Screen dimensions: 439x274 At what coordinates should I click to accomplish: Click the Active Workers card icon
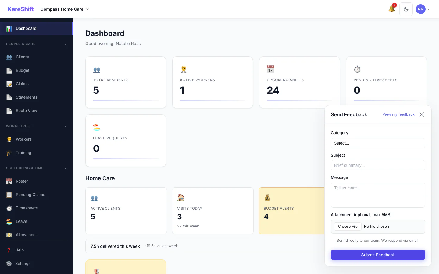[184, 69]
